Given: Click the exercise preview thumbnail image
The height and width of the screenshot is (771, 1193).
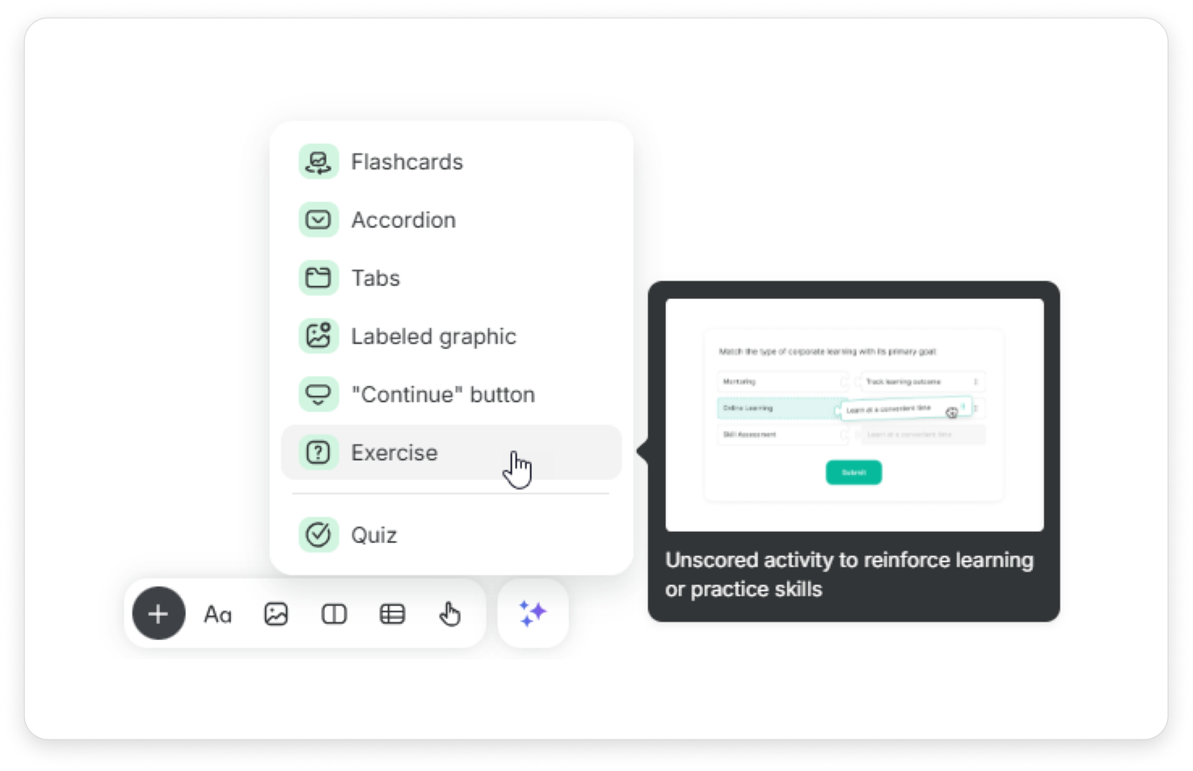Looking at the screenshot, I should point(854,415).
